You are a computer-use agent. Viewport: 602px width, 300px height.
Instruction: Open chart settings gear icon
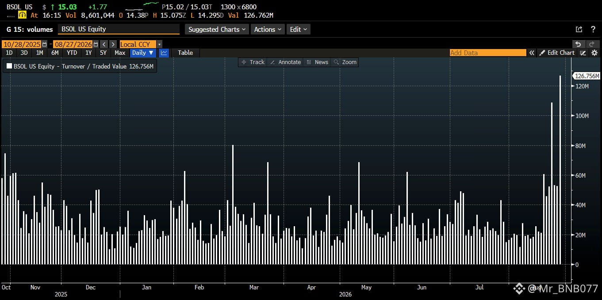[594, 53]
